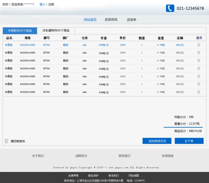The image size is (209, 183).
Task: Open 联系我们 in the gray footer area
Action: point(124,156)
